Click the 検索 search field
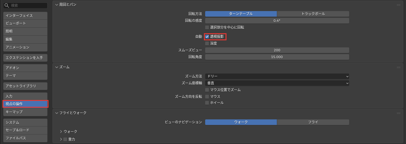The width and height of the screenshot is (406, 144). [x=25, y=6]
